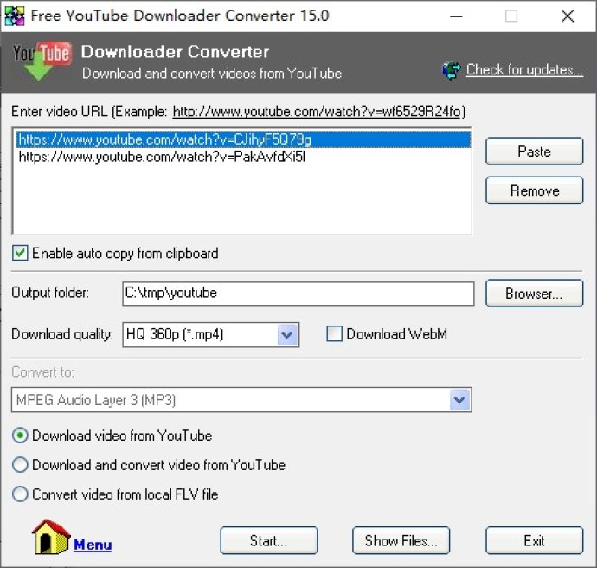The height and width of the screenshot is (568, 597).
Task: Click the Paste button
Action: pos(534,152)
